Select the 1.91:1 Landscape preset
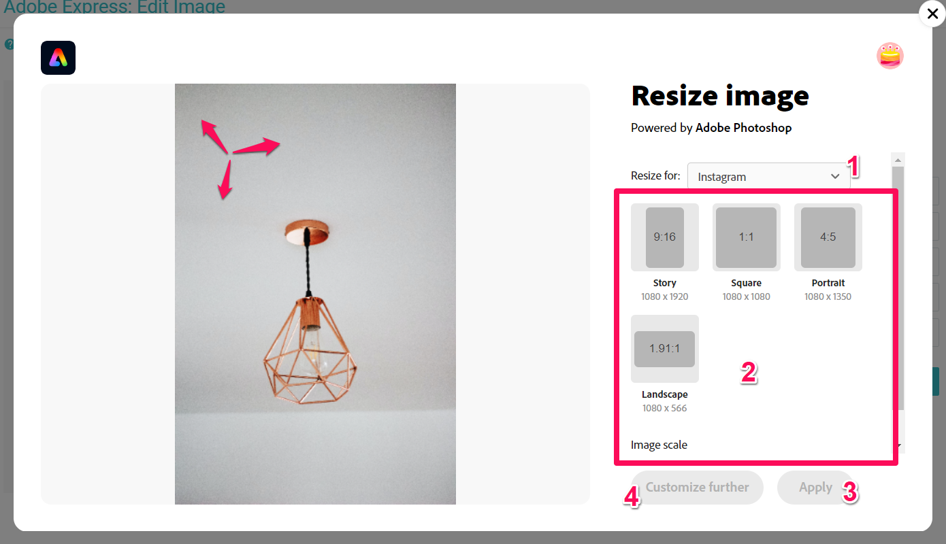This screenshot has height=544, width=946. click(x=665, y=349)
